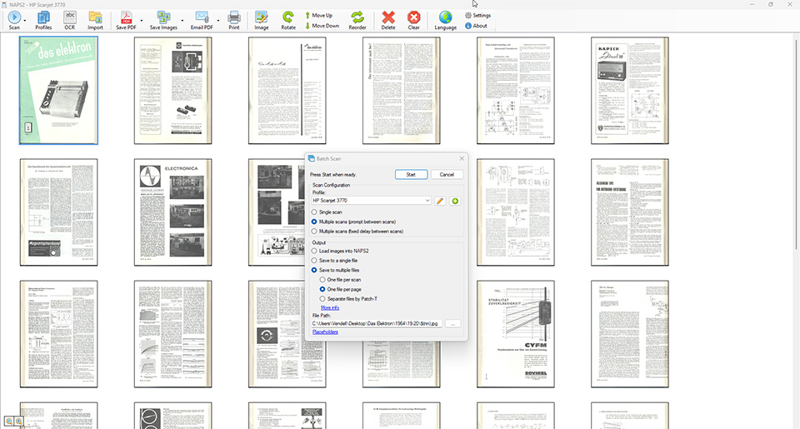Choose Multiple scans with fixed delay
This screenshot has width=800, height=429.
(314, 231)
